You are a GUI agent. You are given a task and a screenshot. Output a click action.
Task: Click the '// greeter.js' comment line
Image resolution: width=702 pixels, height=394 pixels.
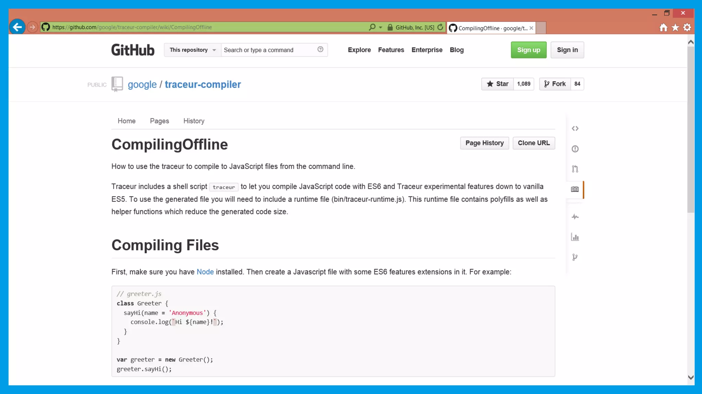[x=139, y=294]
